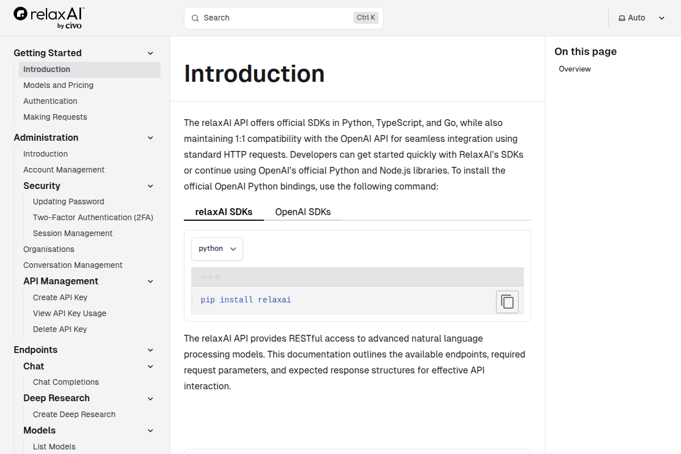Image resolution: width=681 pixels, height=454 pixels.
Task: Open the python language selector
Action: [x=217, y=249]
